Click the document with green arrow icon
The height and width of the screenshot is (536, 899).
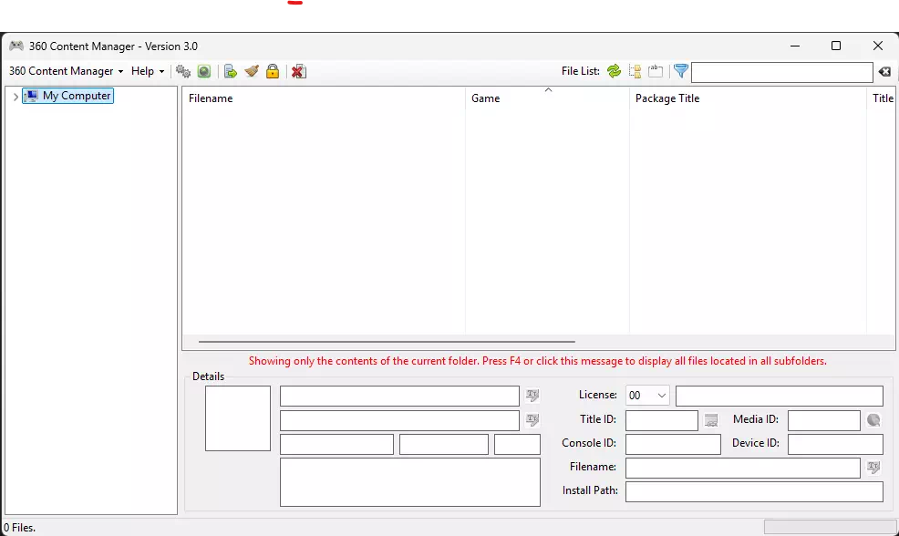231,71
